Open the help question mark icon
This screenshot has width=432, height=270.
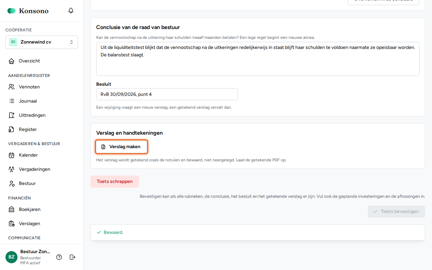[59, 257]
